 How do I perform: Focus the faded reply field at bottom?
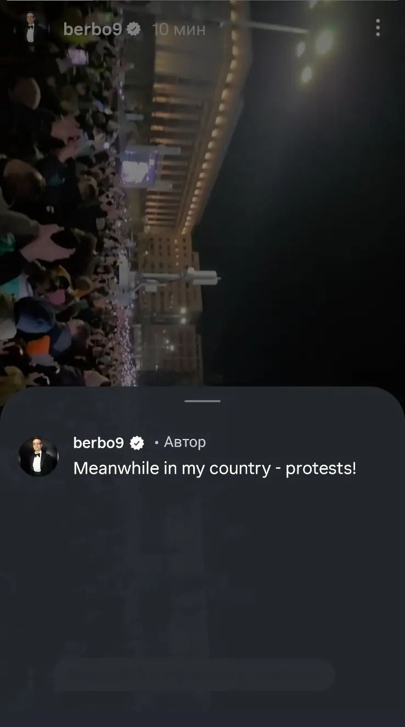194,675
